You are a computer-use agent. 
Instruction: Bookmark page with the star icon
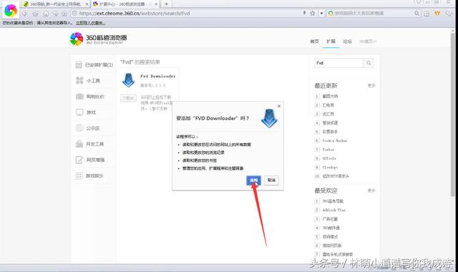(313, 13)
